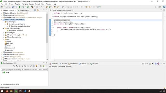The height and width of the screenshot is (93, 166).
Task: Collapse the src/main/java folder
Action: [x=4, y=22]
